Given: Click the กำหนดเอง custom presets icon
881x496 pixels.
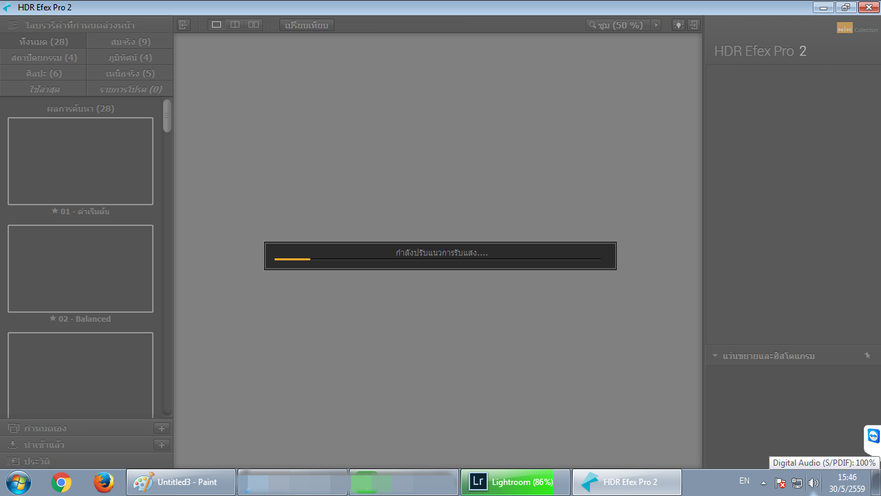Looking at the screenshot, I should pyautogui.click(x=12, y=428).
